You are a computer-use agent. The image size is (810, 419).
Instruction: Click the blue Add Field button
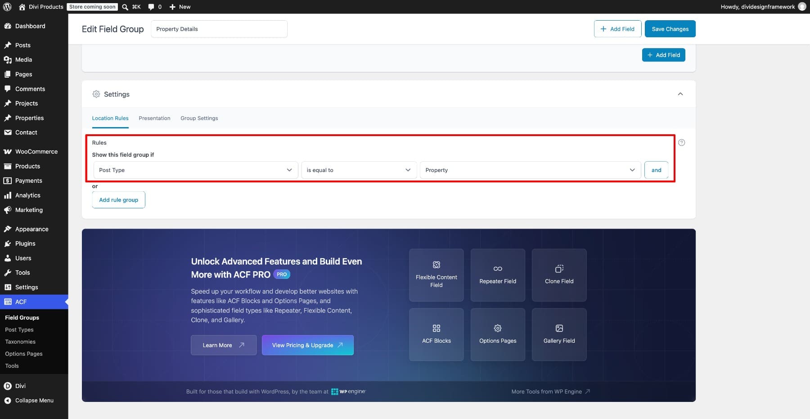(663, 55)
